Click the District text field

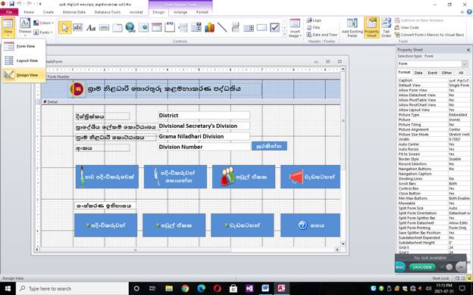click(x=204, y=115)
